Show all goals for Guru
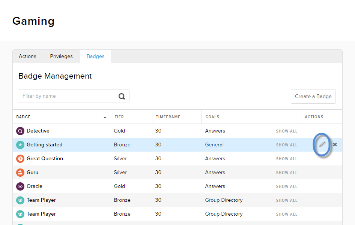 pyautogui.click(x=286, y=173)
